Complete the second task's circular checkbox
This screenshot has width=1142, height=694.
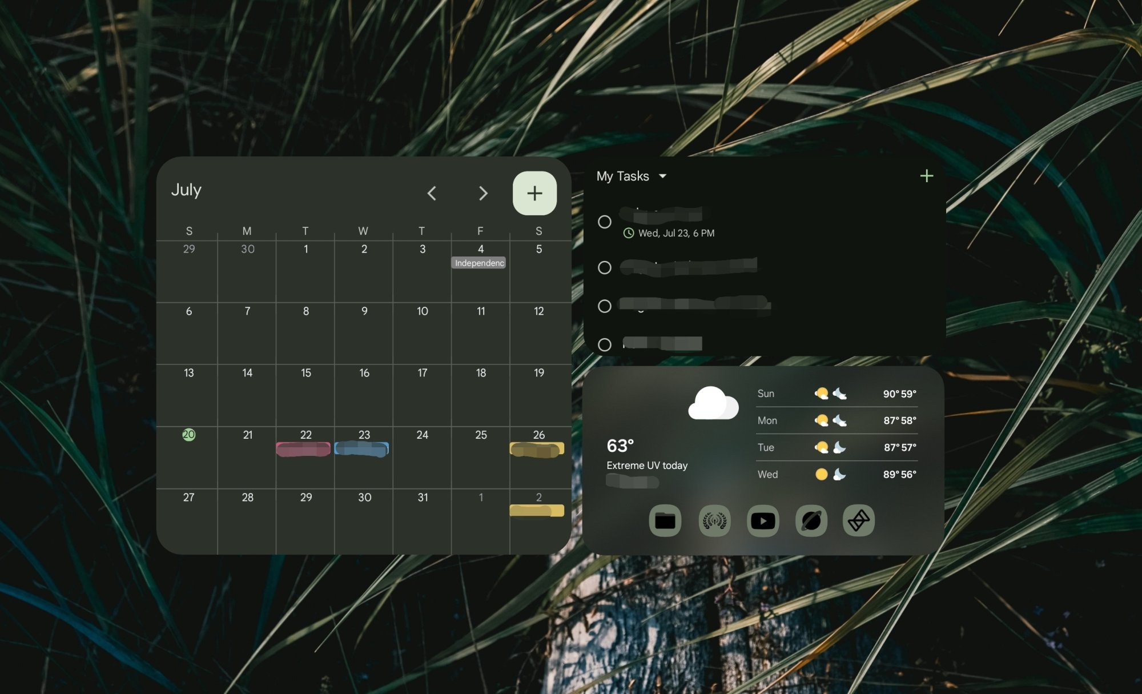(606, 268)
